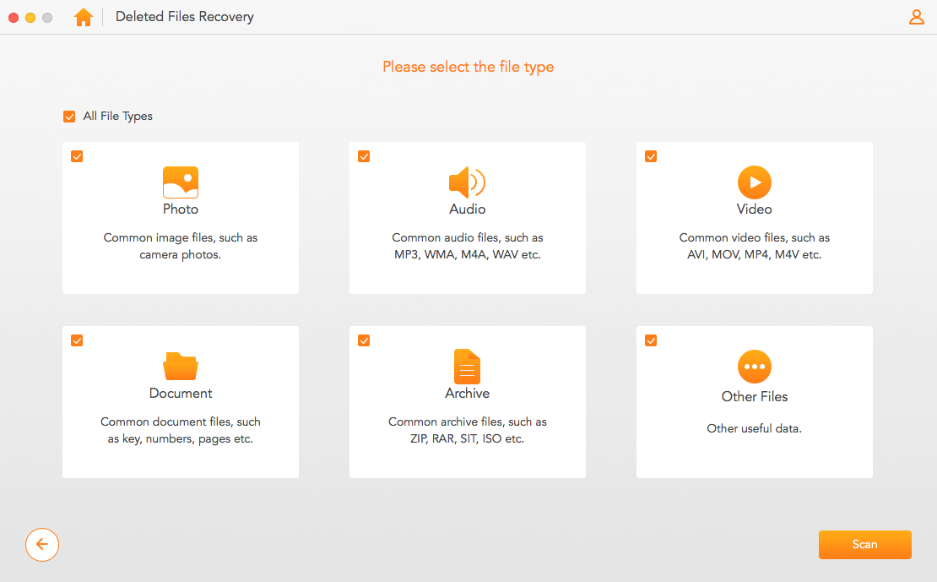Screen dimensions: 937x582
Task: Click the 'Audio' card title
Action: 468,209
